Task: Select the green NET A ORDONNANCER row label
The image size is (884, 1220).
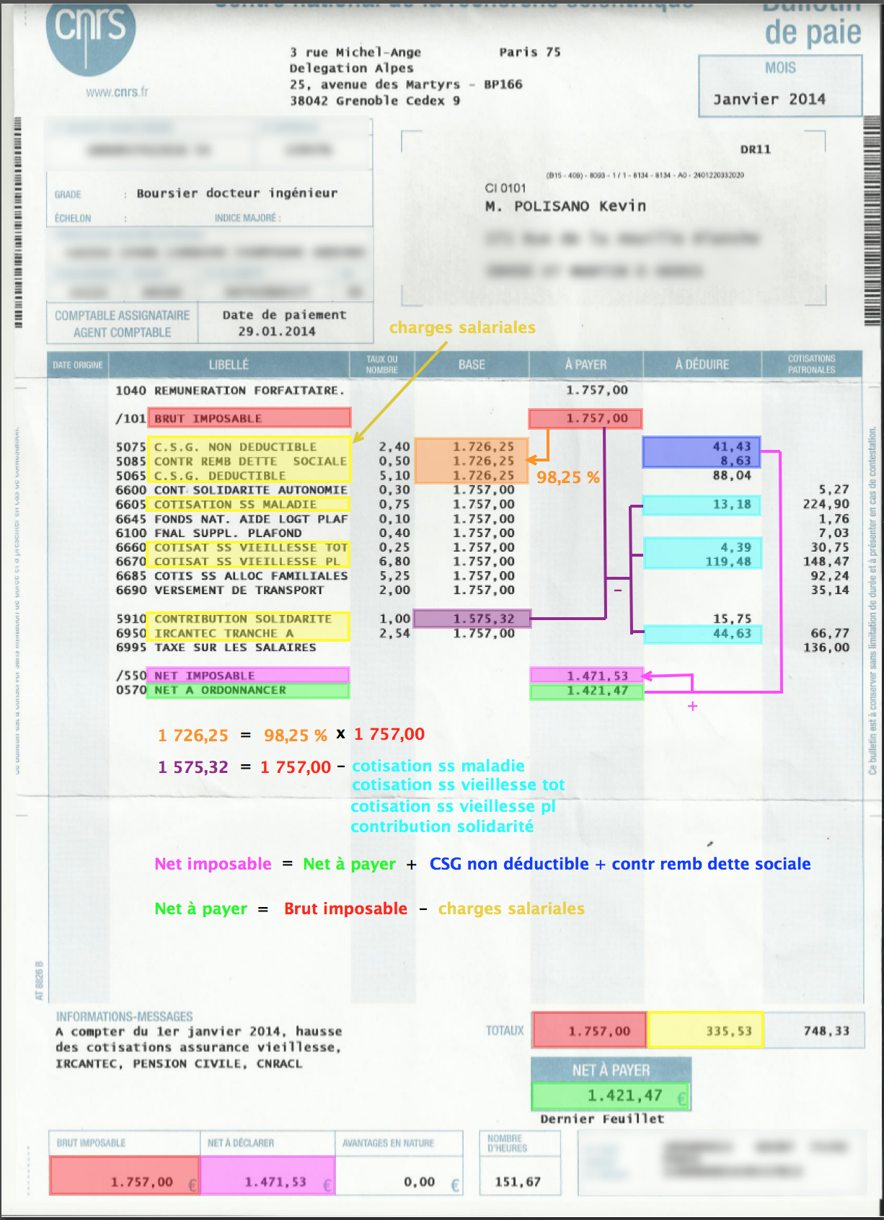Action: tap(249, 691)
